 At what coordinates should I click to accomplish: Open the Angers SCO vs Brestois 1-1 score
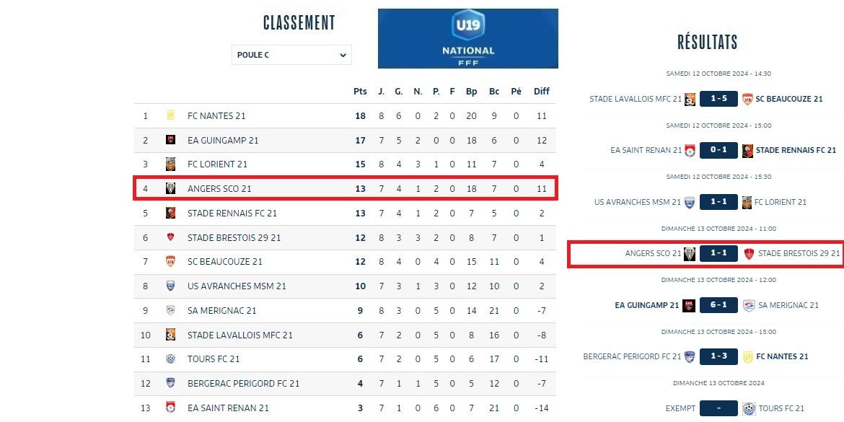click(718, 253)
